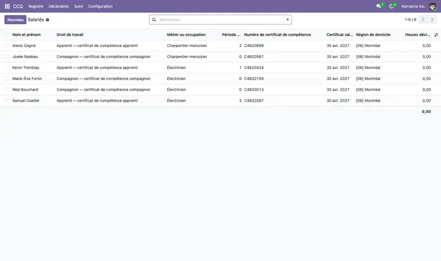Select checkbox for Marie-Ève Fortin

coord(6,79)
